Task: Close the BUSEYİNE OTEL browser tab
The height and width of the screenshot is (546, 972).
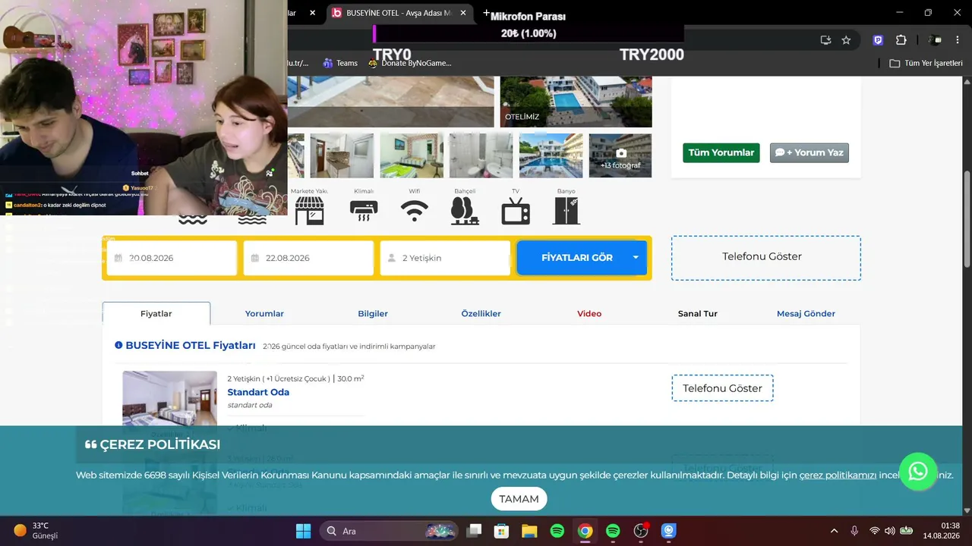Action: tap(464, 13)
